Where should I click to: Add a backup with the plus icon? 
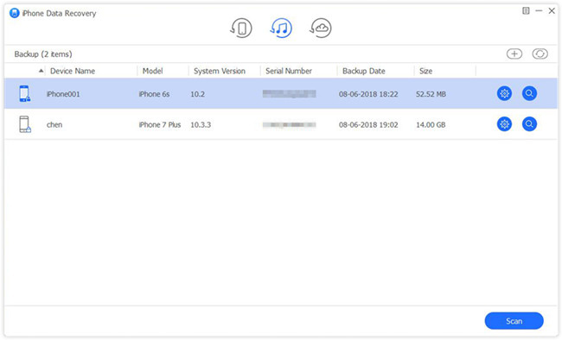(x=514, y=54)
